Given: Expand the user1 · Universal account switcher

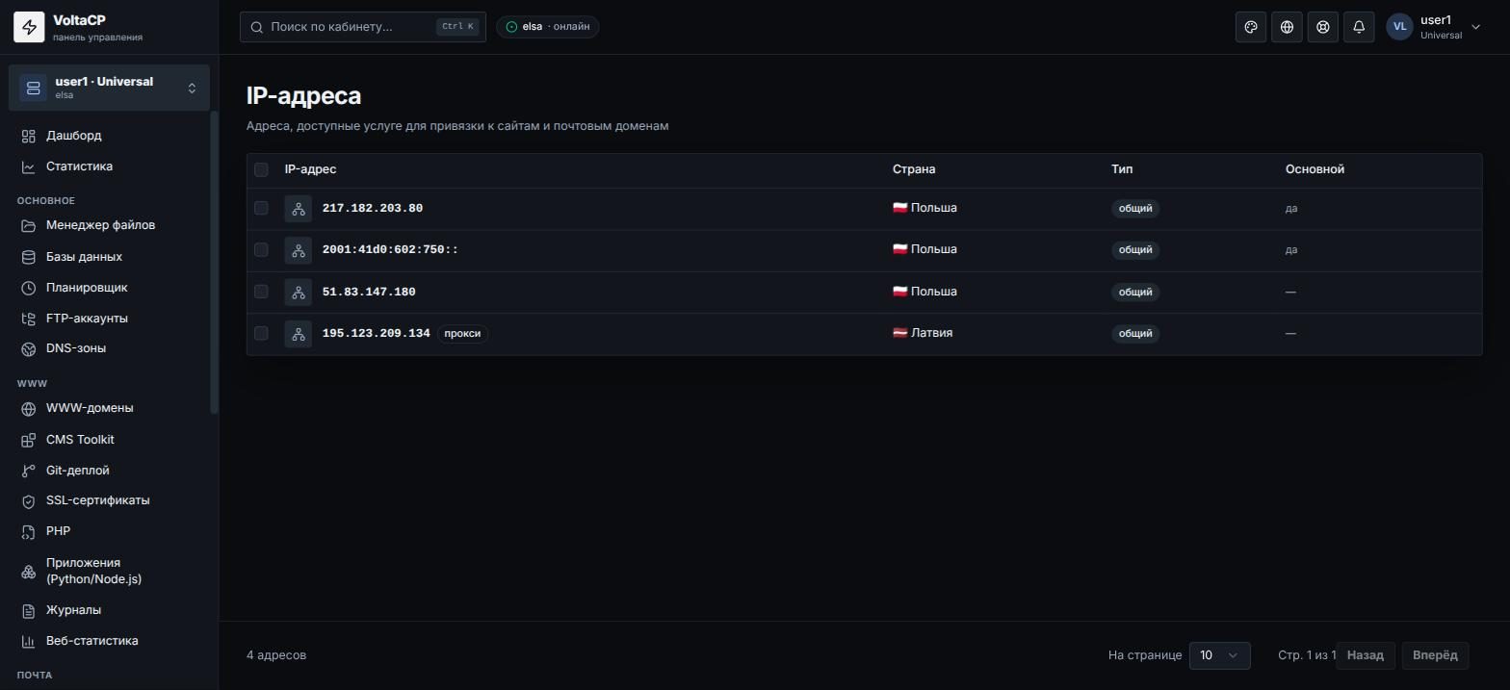Looking at the screenshot, I should pos(109,88).
